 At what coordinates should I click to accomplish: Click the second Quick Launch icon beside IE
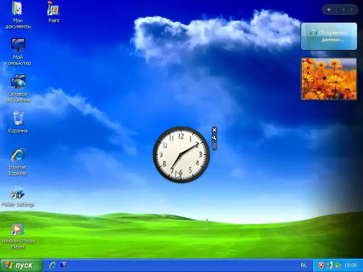(x=63, y=265)
